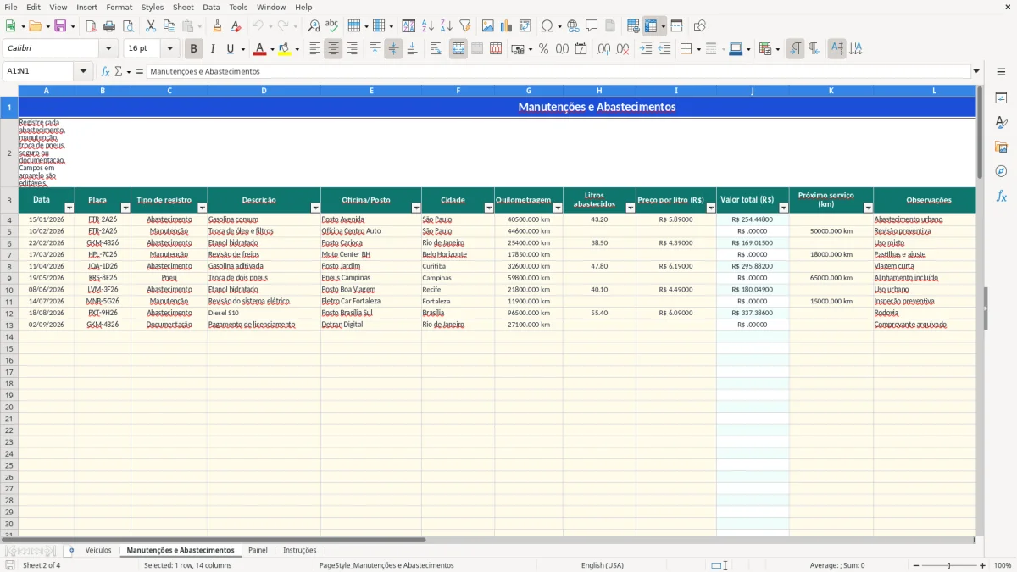
Task: Clear direct formatting icon
Action: tap(236, 26)
